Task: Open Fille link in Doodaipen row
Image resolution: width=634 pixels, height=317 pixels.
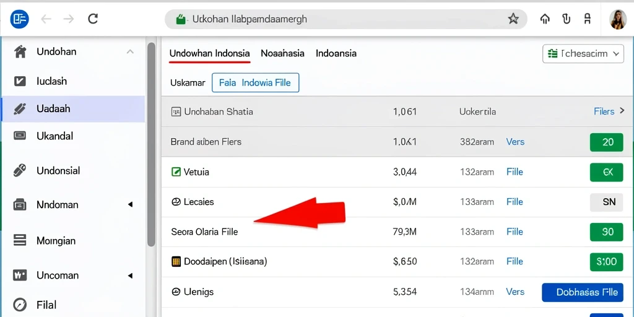Action: pyautogui.click(x=515, y=262)
